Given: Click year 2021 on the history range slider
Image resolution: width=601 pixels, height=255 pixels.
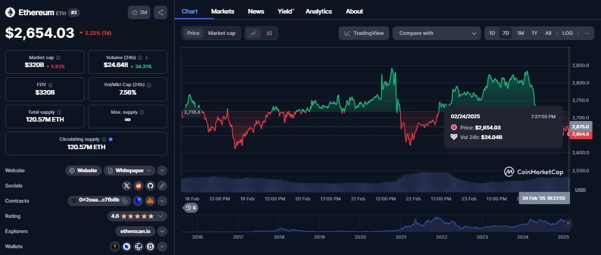Looking at the screenshot, I should (401, 237).
